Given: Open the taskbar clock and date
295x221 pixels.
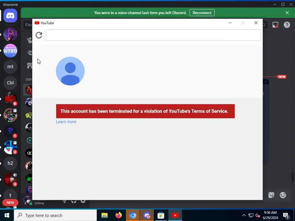Looking at the screenshot, I should [x=270, y=215].
